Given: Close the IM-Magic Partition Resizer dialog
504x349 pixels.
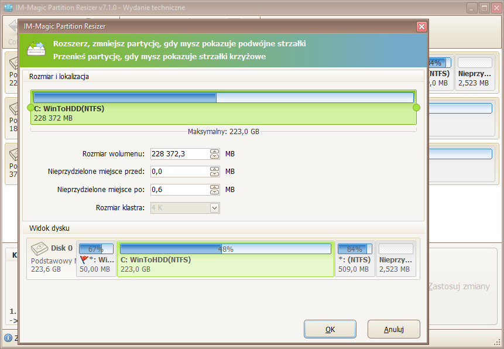Looking at the screenshot, I should (x=421, y=26).
